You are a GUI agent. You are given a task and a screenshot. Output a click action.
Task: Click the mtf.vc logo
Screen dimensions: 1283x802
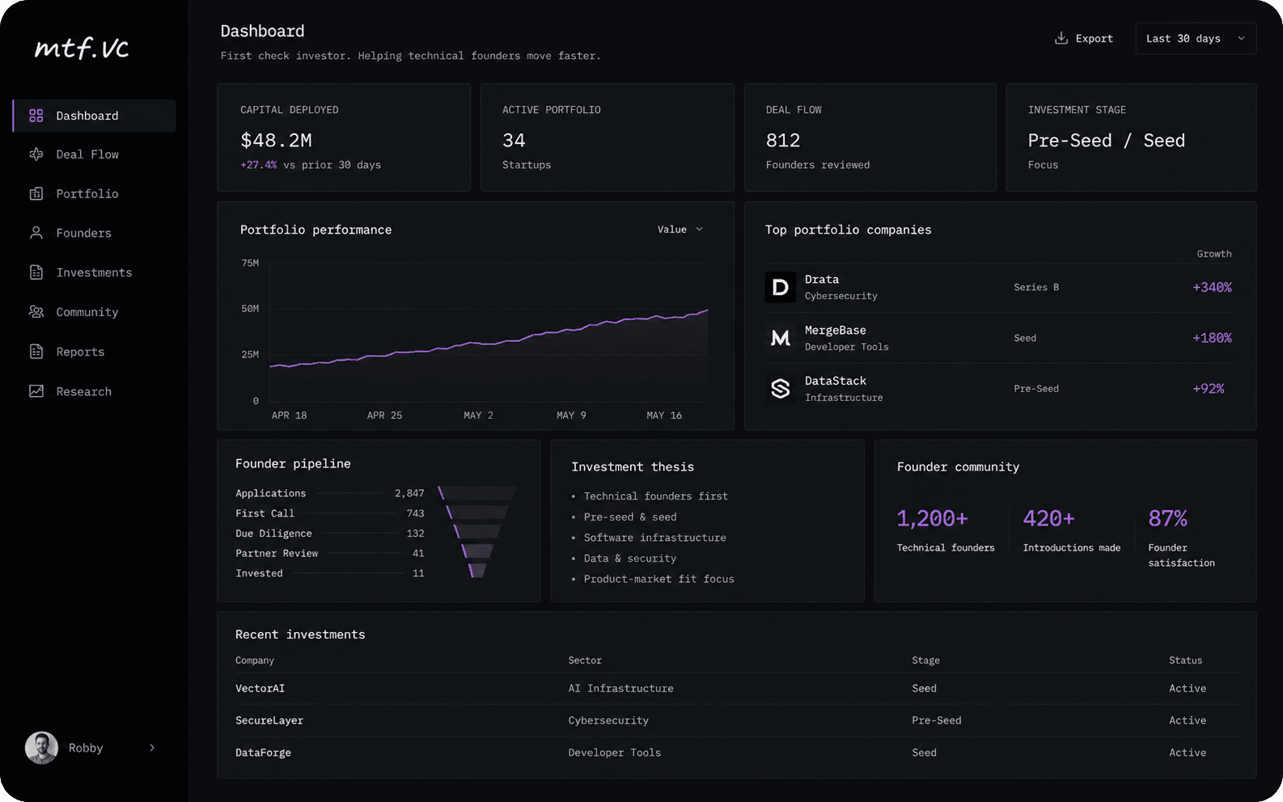click(82, 49)
